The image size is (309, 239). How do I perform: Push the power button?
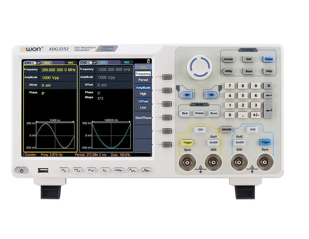pyautogui.click(x=21, y=171)
